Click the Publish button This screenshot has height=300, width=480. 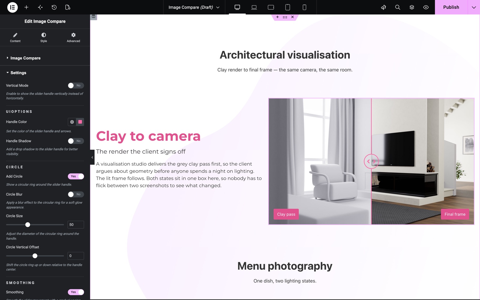pyautogui.click(x=451, y=7)
